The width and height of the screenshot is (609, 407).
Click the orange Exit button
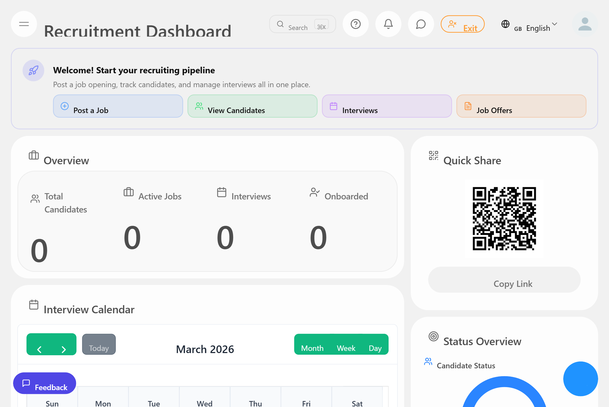(462, 24)
